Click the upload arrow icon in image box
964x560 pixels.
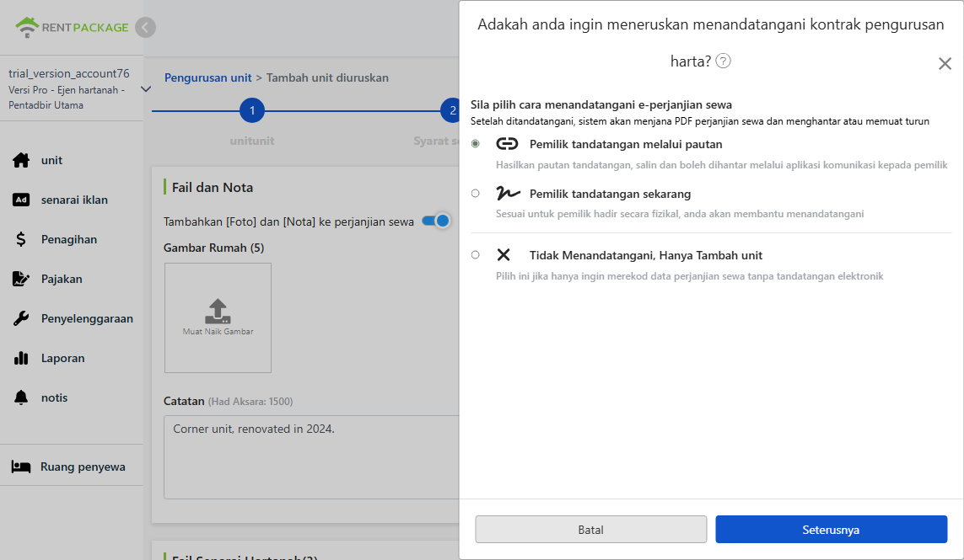pyautogui.click(x=218, y=312)
